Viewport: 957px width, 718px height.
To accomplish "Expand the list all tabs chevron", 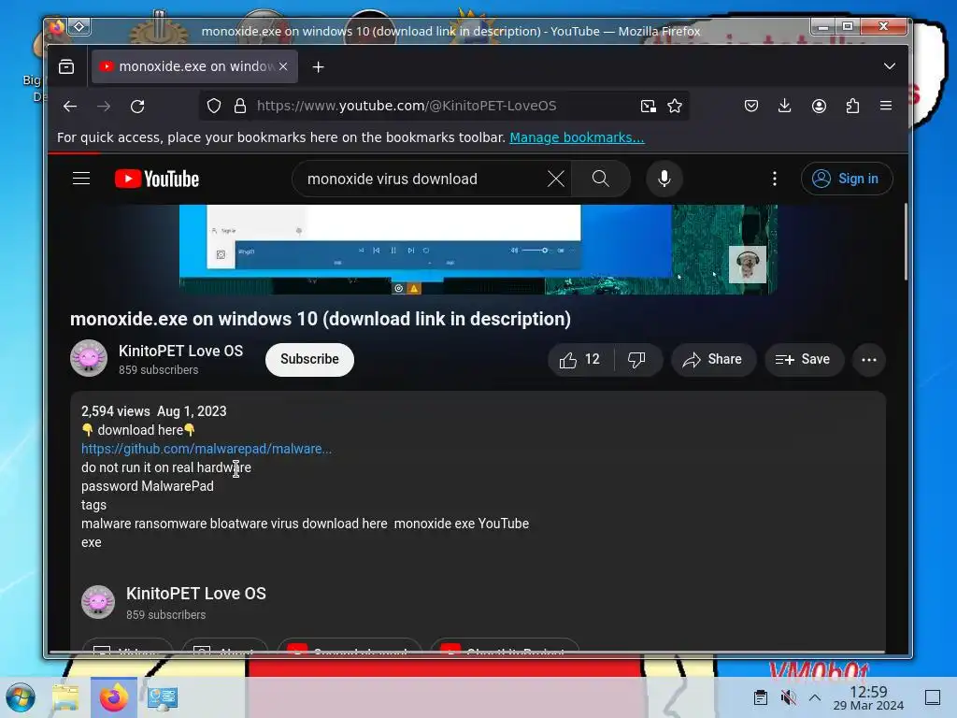I will coord(890,66).
